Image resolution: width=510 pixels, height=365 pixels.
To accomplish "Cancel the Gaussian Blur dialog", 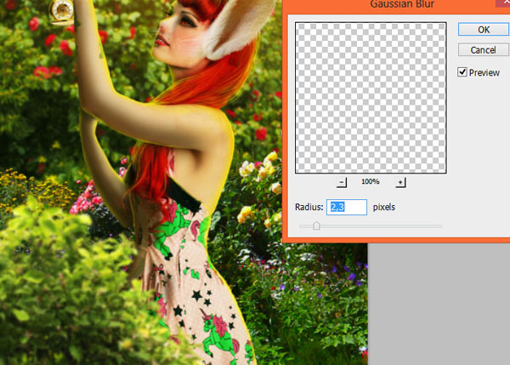I will coord(484,50).
